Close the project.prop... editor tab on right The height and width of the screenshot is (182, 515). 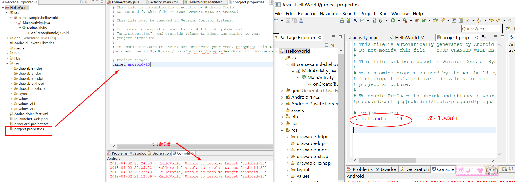[x=476, y=37]
